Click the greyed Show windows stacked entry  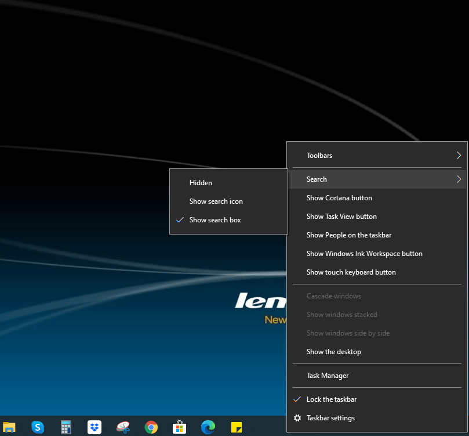(x=377, y=315)
